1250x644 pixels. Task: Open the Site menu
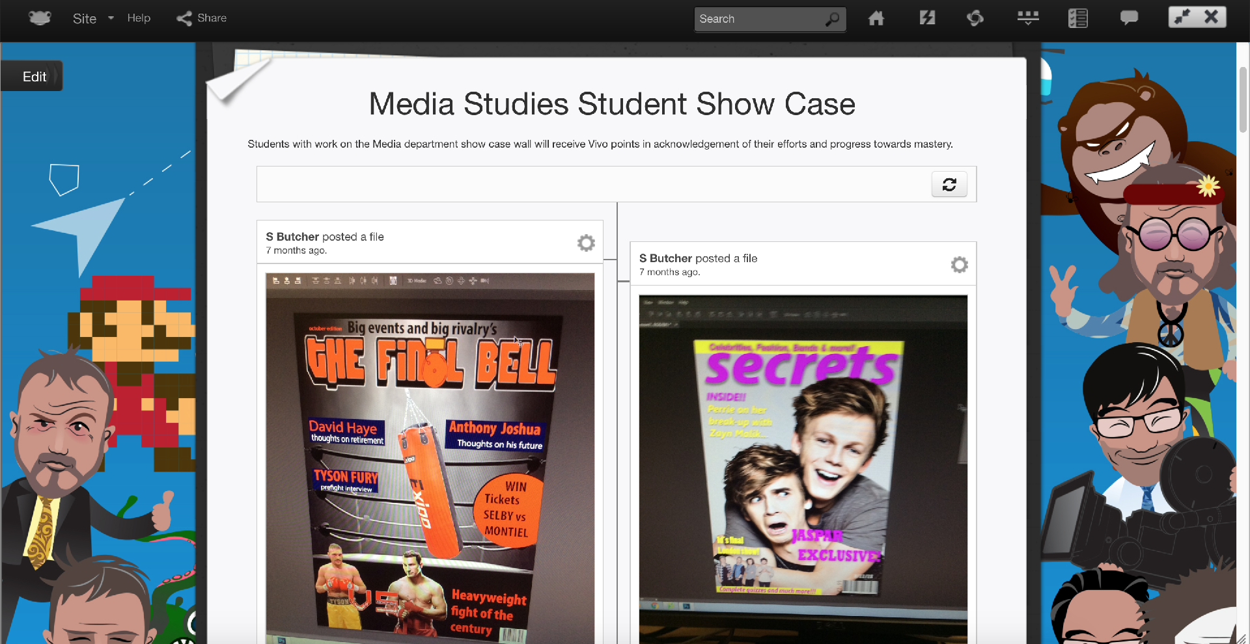[85, 18]
